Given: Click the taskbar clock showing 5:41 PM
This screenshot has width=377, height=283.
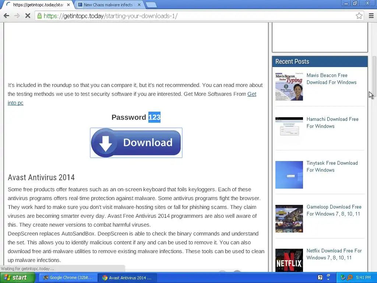Looking at the screenshot, I should tap(363, 277).
